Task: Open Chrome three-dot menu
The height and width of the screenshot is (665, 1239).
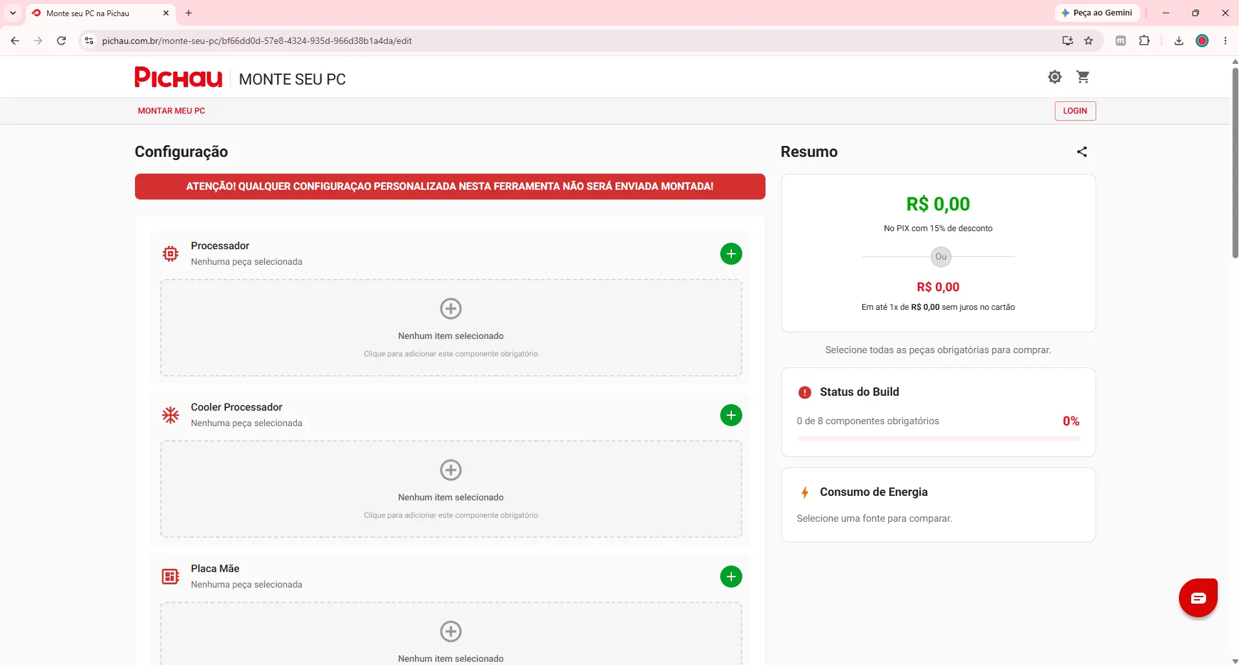Action: tap(1225, 41)
